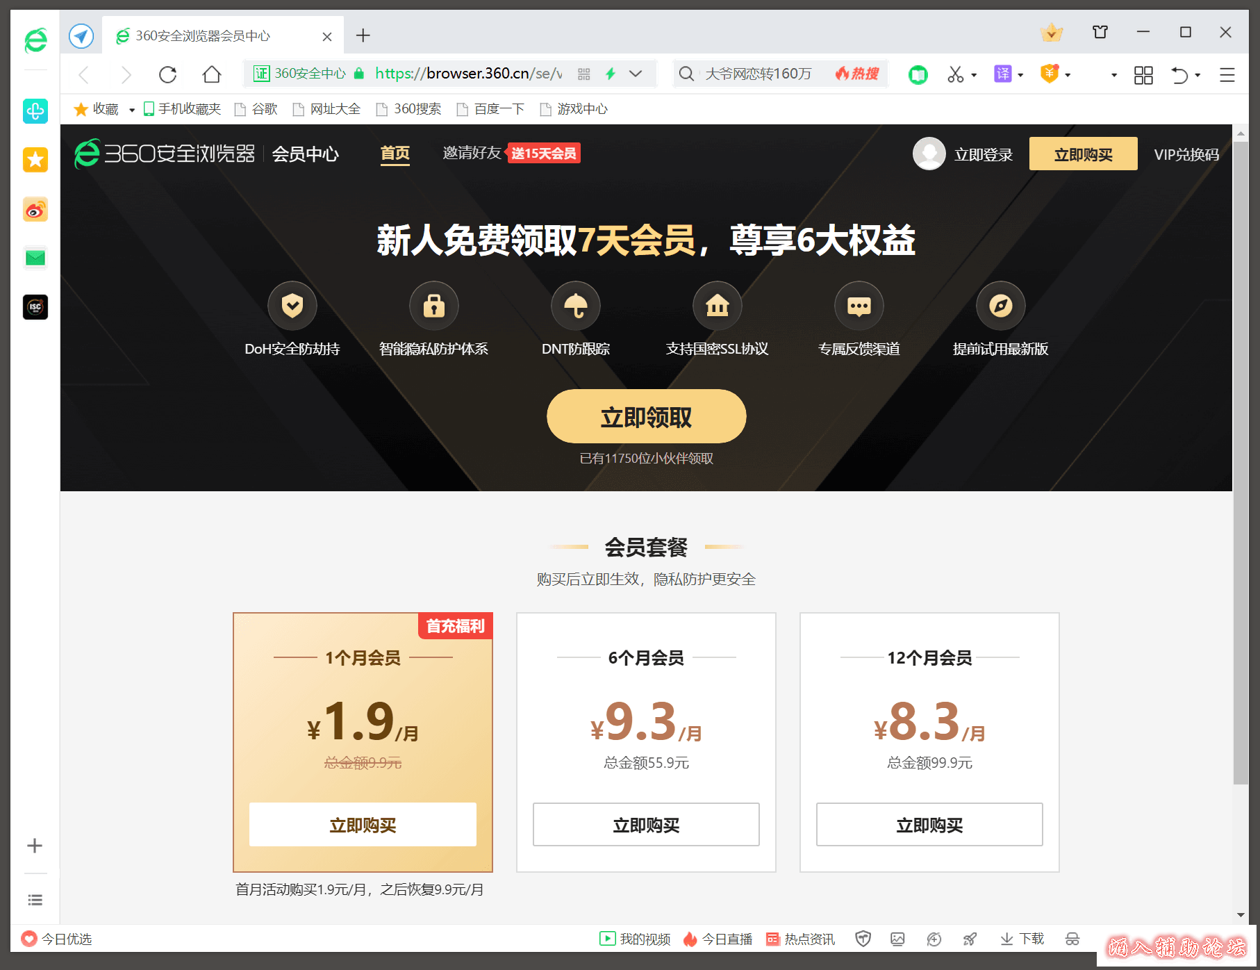Add a sidebar app with plus icon
The width and height of the screenshot is (1260, 970).
coord(35,846)
